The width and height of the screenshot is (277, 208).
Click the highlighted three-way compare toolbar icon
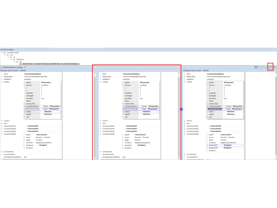(x=270, y=67)
